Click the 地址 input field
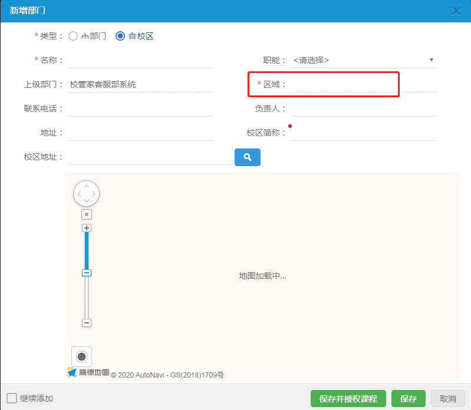The image size is (471, 410). pyautogui.click(x=140, y=133)
